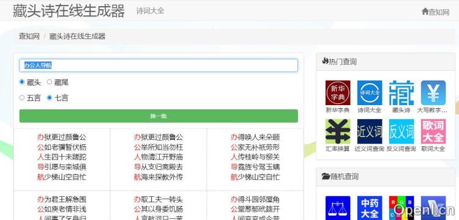This screenshot has width=459, height=220.
Task: Open the 中药大全 icon
Action: tap(370, 208)
